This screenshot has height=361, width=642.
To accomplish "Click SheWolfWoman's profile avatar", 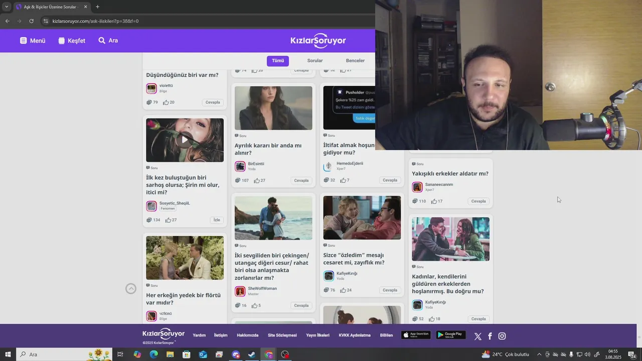I will point(240,291).
